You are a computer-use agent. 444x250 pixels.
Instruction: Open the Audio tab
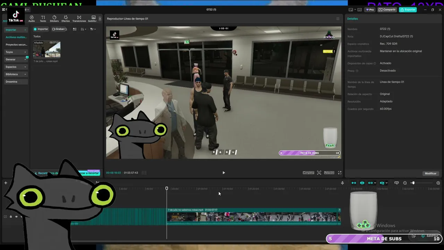click(32, 19)
